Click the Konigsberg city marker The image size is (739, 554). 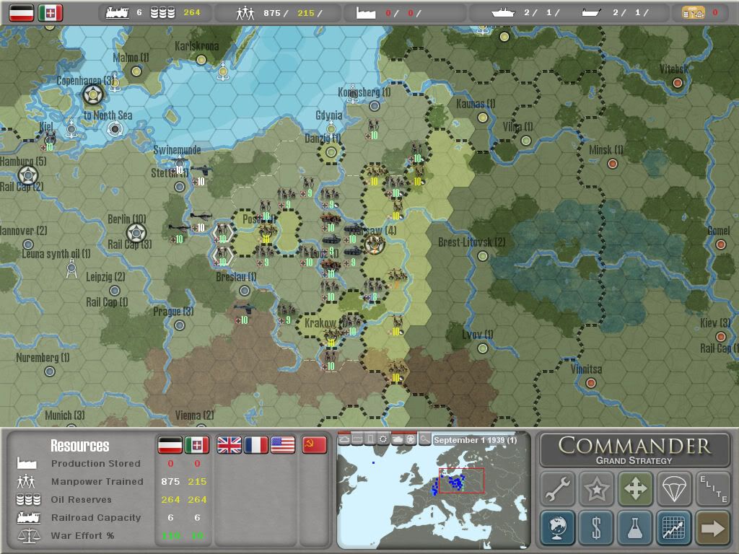pyautogui.click(x=375, y=106)
